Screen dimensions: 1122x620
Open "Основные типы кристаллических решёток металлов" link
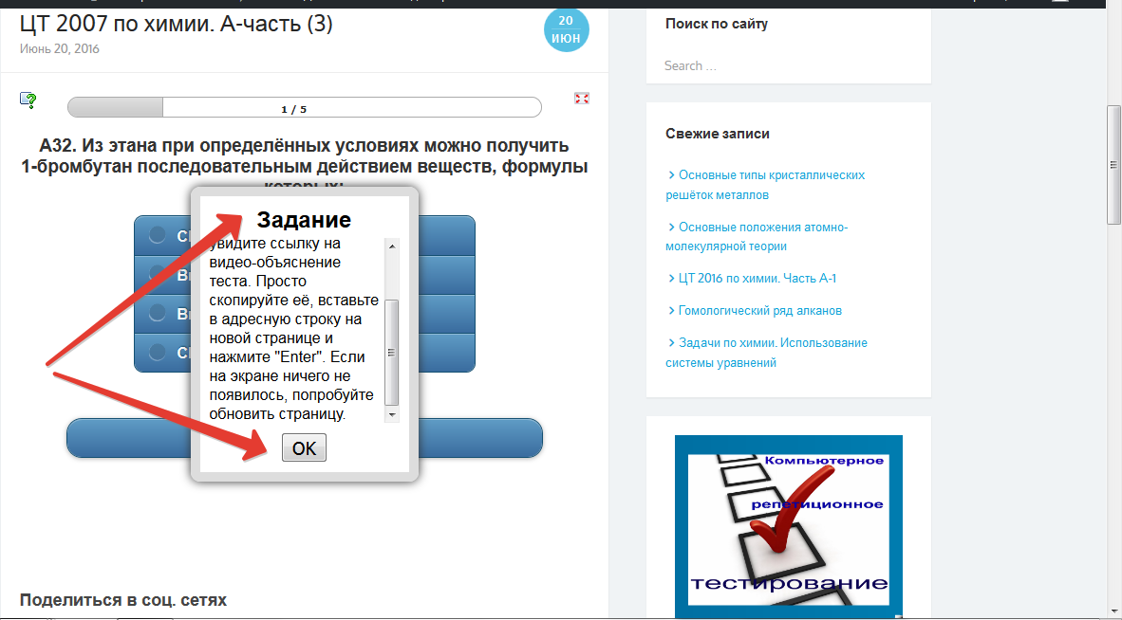[765, 185]
